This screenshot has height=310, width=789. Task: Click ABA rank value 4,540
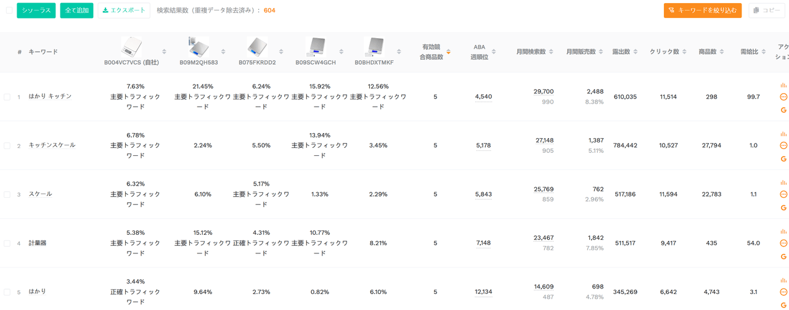(483, 97)
